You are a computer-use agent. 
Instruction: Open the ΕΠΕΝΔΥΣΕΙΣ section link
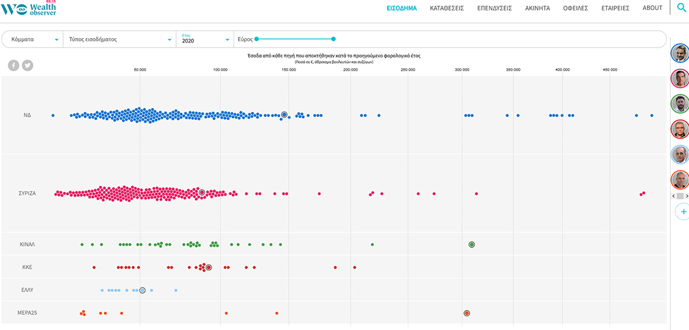click(x=494, y=8)
